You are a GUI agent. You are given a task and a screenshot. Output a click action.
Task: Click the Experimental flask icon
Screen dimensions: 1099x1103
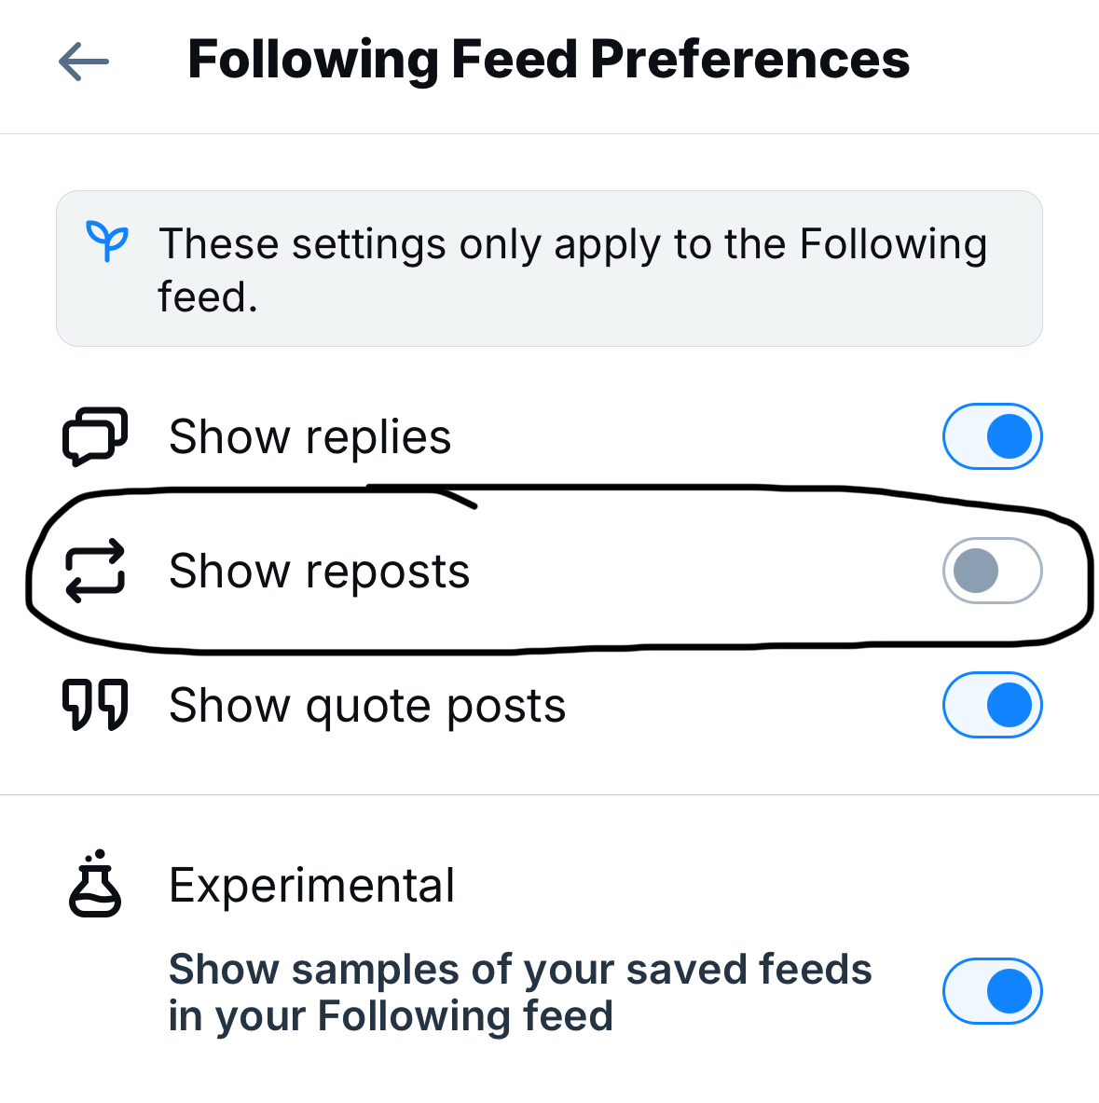pos(94,884)
